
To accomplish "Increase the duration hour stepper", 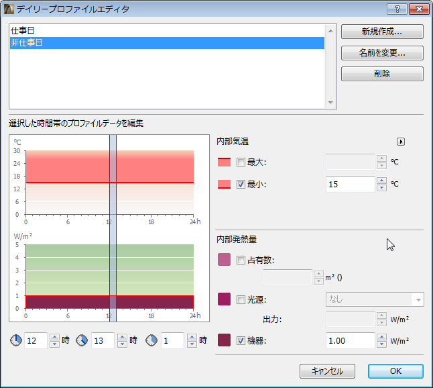I will (192, 337).
